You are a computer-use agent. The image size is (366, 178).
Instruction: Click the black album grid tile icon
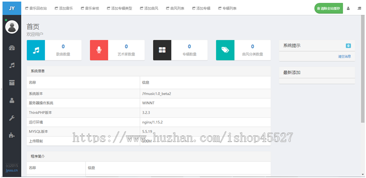[x=162, y=50]
